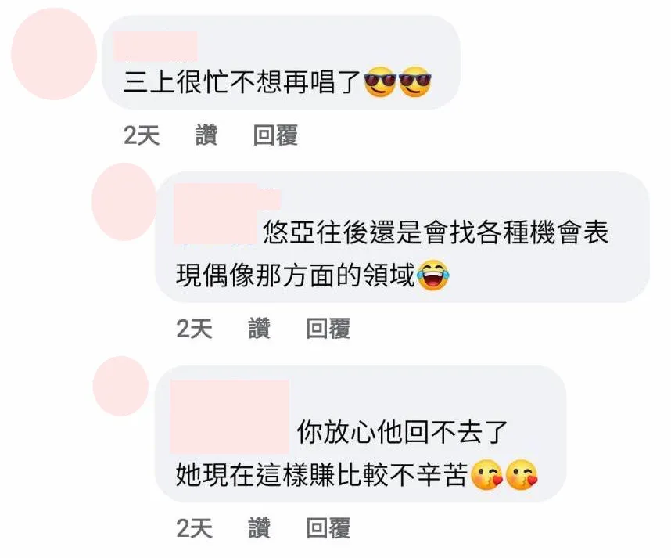Reply to the comment 三上很忙不想再唱了

(275, 135)
